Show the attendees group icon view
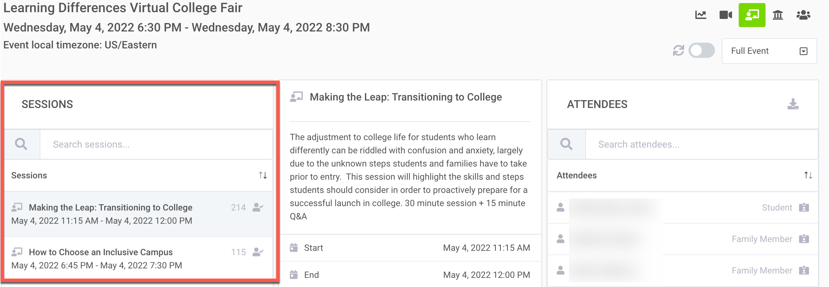 point(803,15)
